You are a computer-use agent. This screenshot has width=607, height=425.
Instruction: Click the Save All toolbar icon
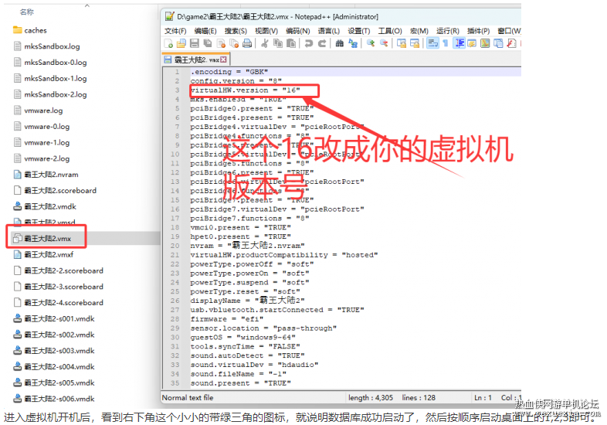(208, 43)
